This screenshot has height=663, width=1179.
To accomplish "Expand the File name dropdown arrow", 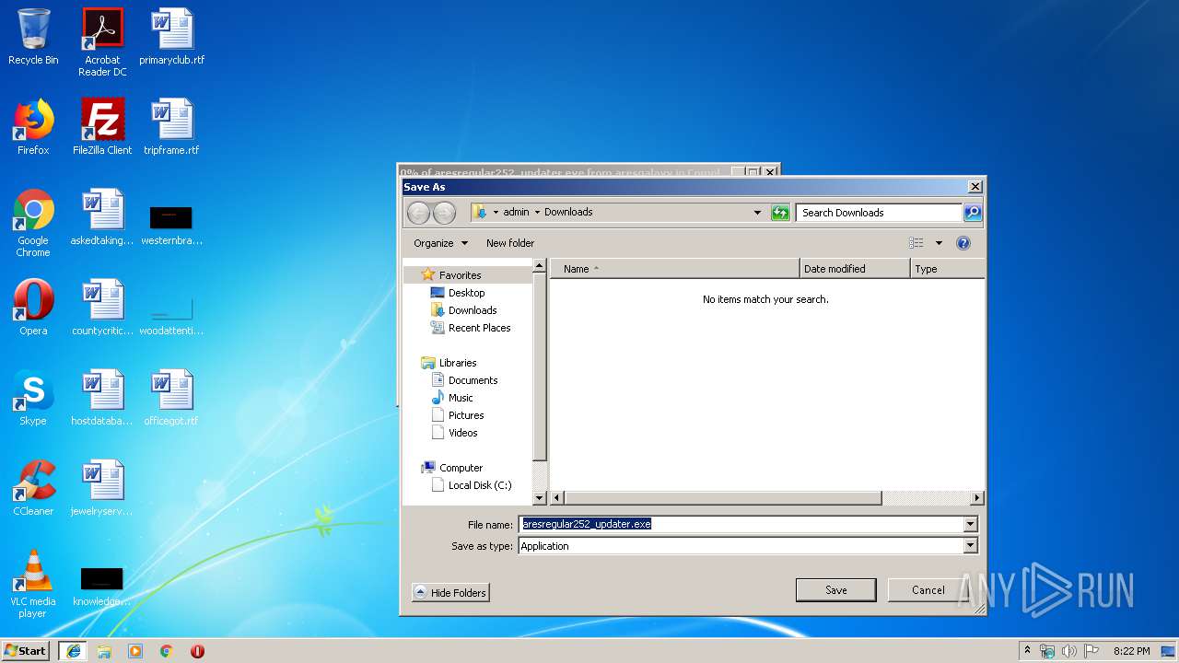I will click(x=970, y=524).
